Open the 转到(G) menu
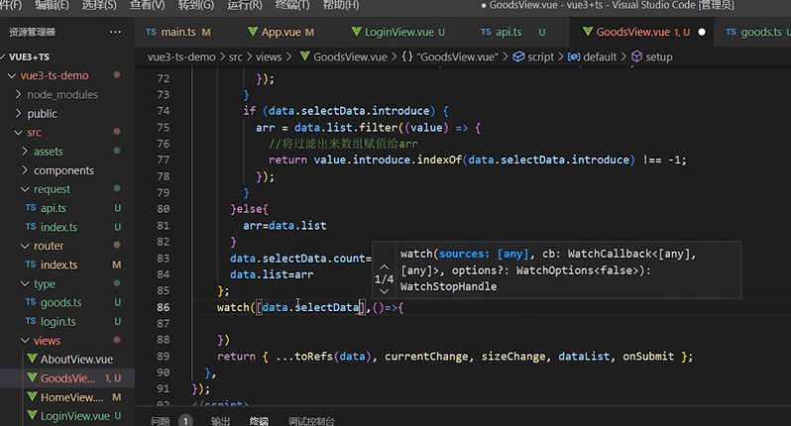Image resolution: width=791 pixels, height=426 pixels. coord(195,5)
